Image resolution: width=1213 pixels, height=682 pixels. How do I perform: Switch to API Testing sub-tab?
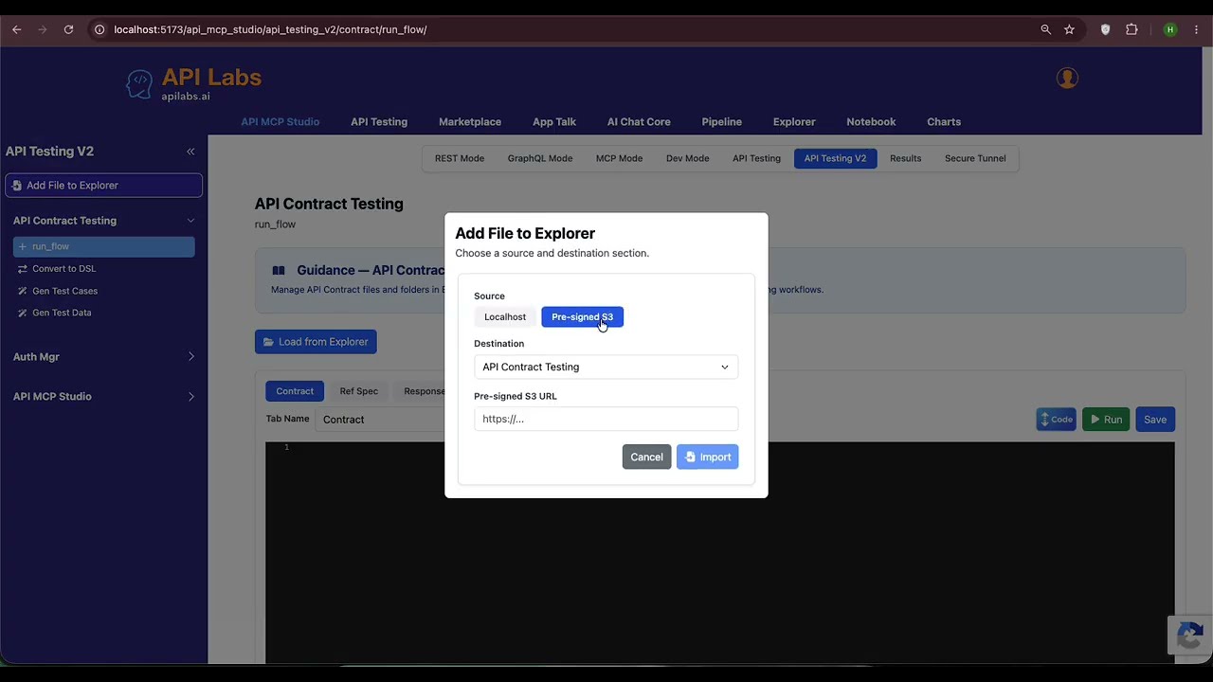point(756,158)
